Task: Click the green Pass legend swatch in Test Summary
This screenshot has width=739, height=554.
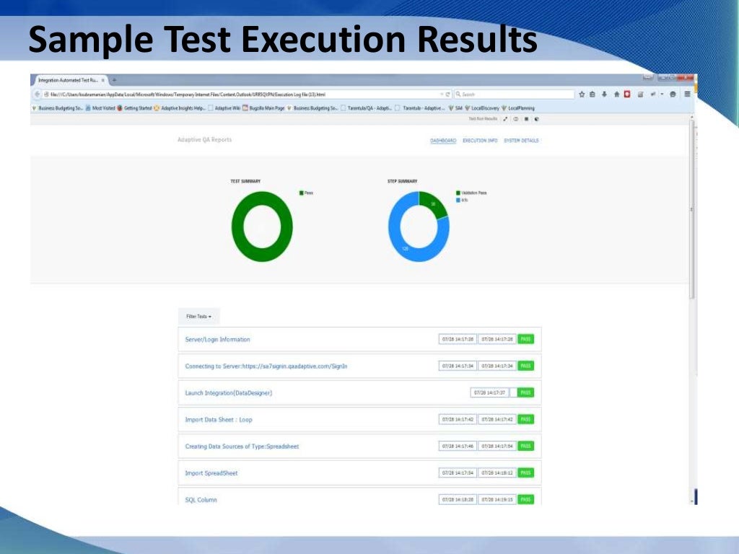Action: click(x=301, y=193)
